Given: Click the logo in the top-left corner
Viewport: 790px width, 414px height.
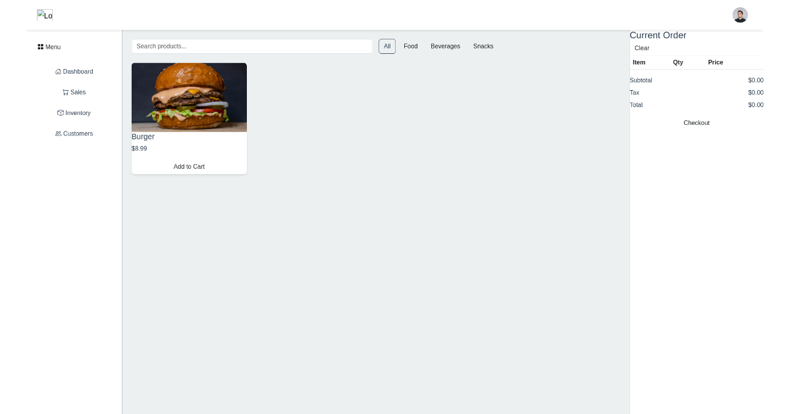Looking at the screenshot, I should (44, 15).
